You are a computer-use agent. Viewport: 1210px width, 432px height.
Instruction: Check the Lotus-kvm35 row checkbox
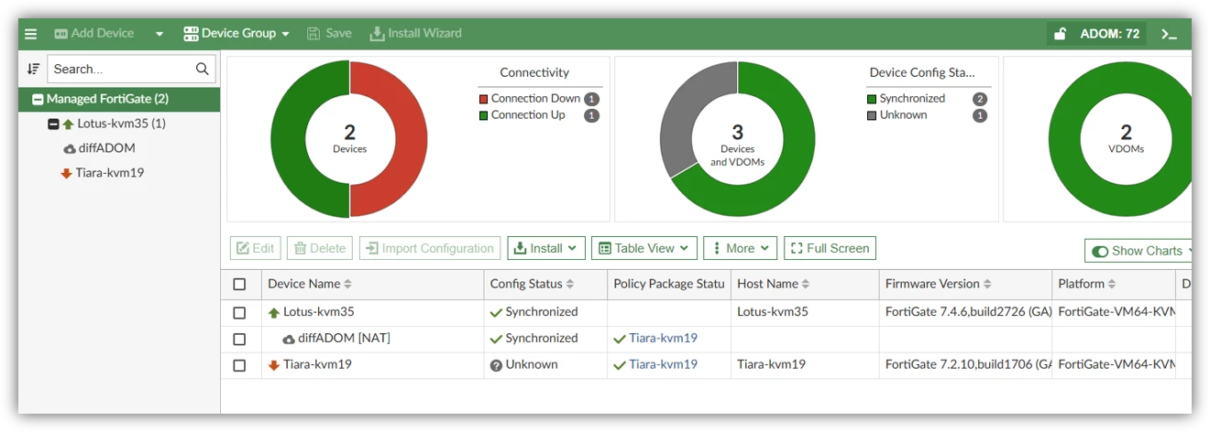(239, 313)
